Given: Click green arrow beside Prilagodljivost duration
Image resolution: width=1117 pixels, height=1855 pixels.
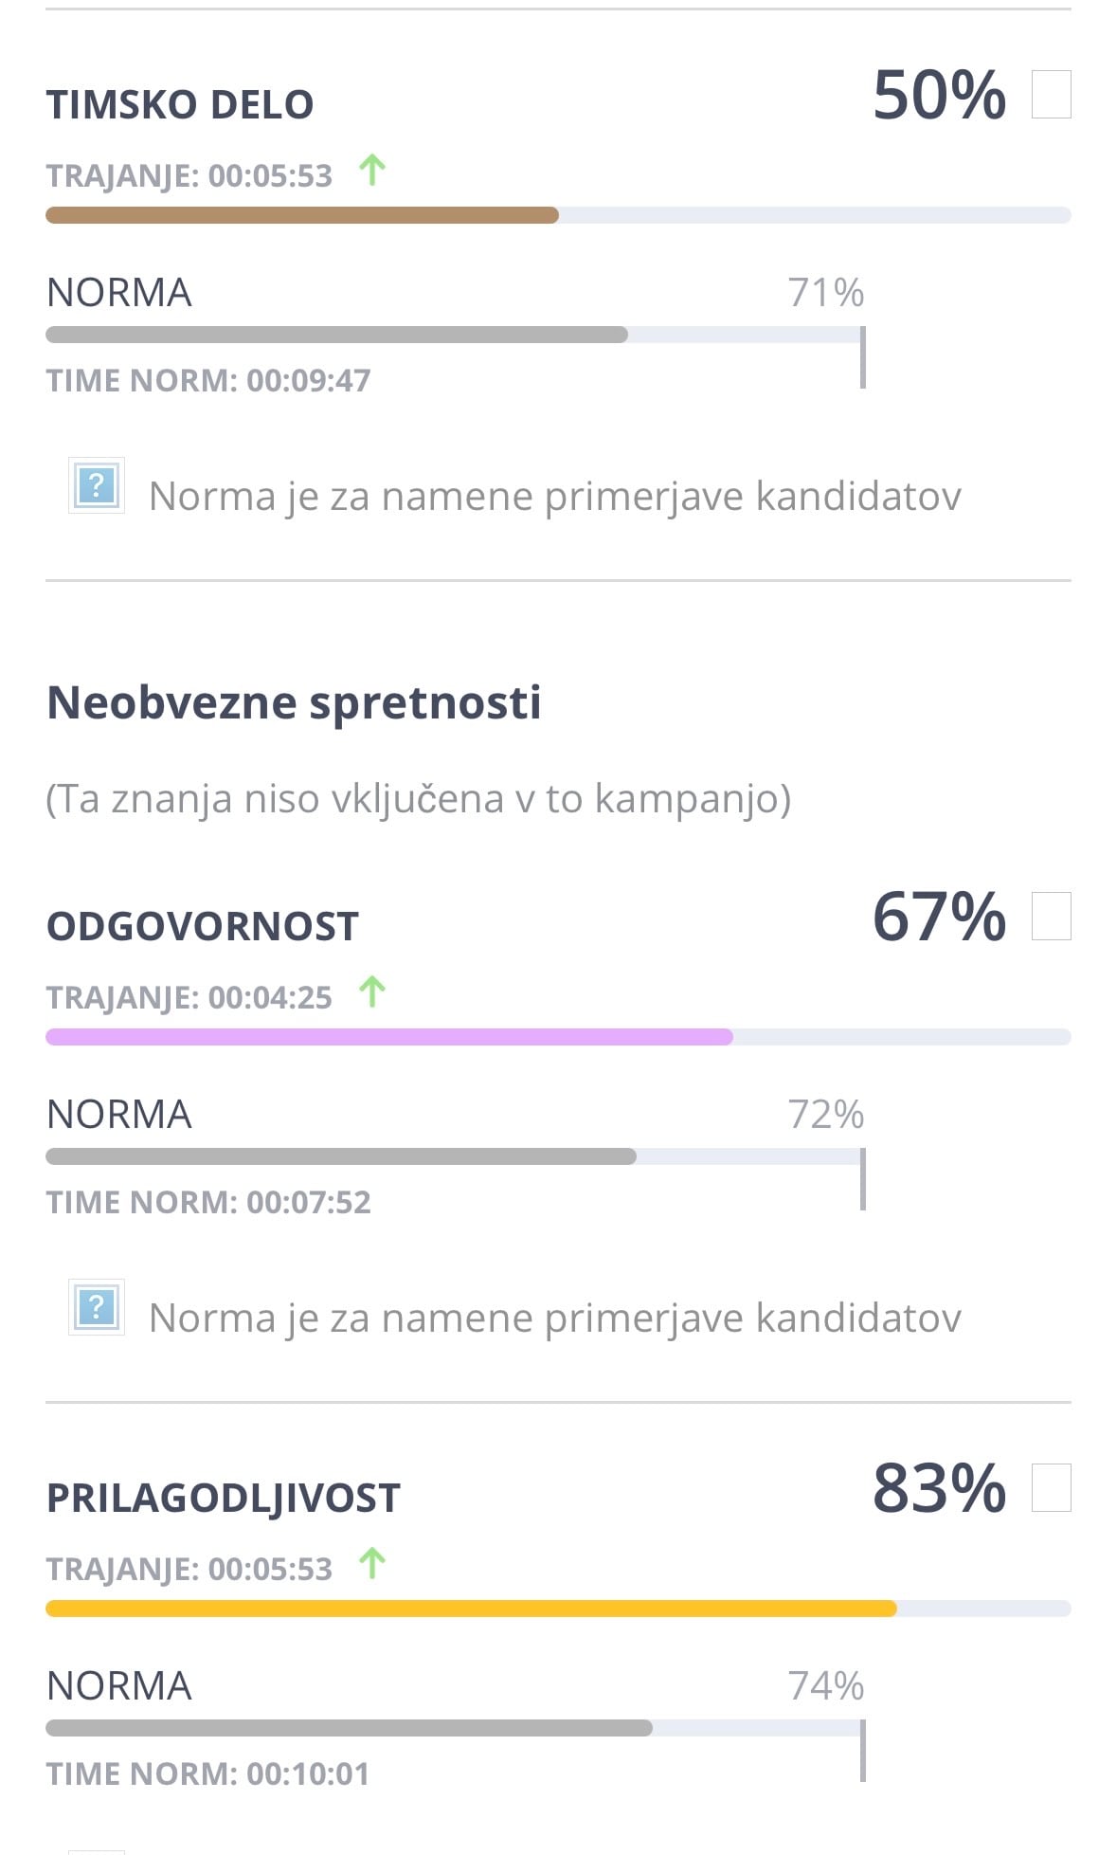Looking at the screenshot, I should [x=372, y=1564].
